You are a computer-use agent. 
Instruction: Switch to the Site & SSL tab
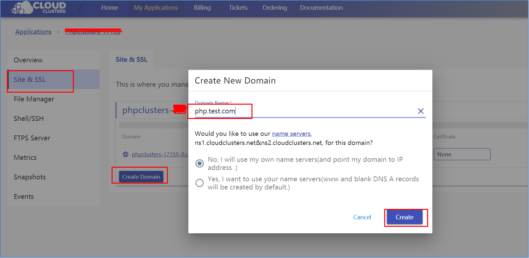131,59
